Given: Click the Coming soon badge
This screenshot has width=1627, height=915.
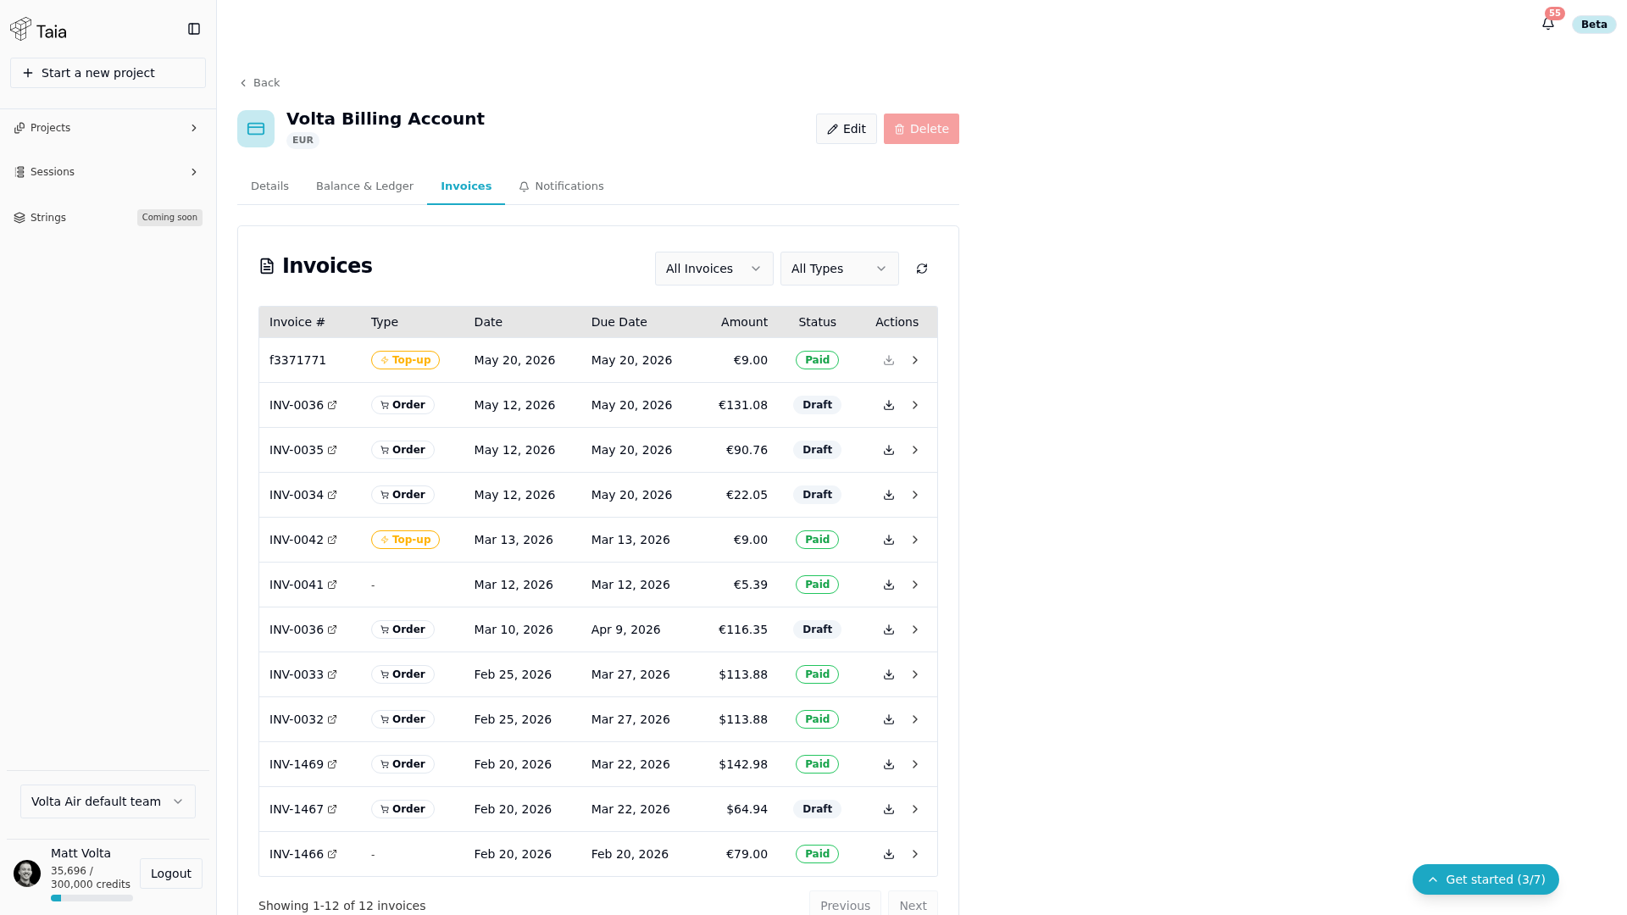Looking at the screenshot, I should (169, 218).
